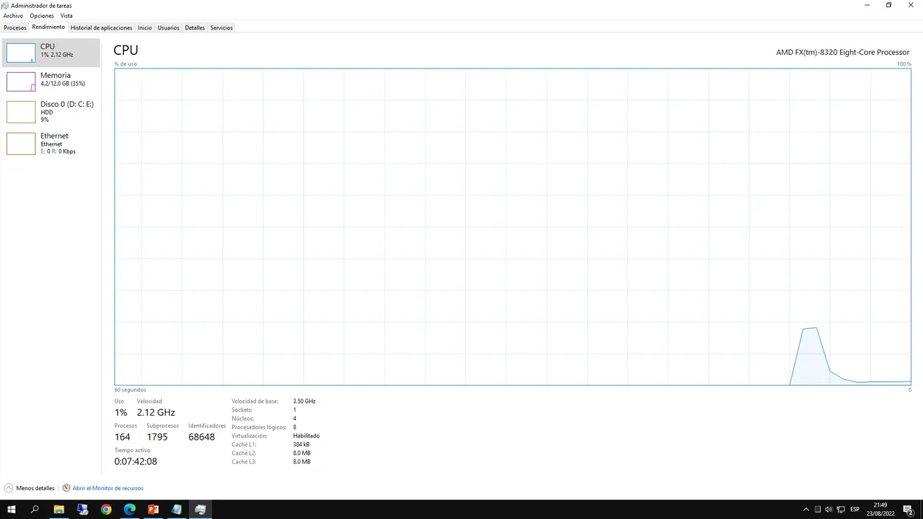Click the Núcleos label
The width and height of the screenshot is (923, 519).
pyautogui.click(x=243, y=418)
